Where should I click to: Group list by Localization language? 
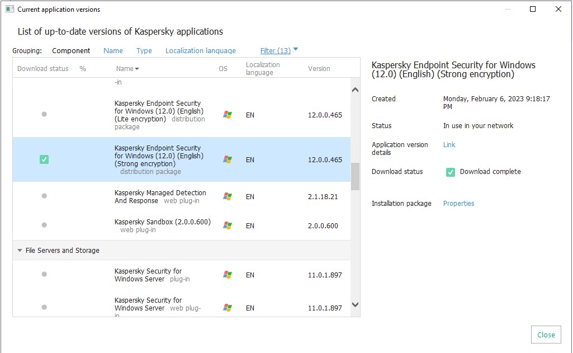[x=200, y=50]
